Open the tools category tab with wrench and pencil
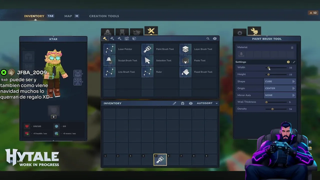The image size is (320, 180). (x=151, y=31)
